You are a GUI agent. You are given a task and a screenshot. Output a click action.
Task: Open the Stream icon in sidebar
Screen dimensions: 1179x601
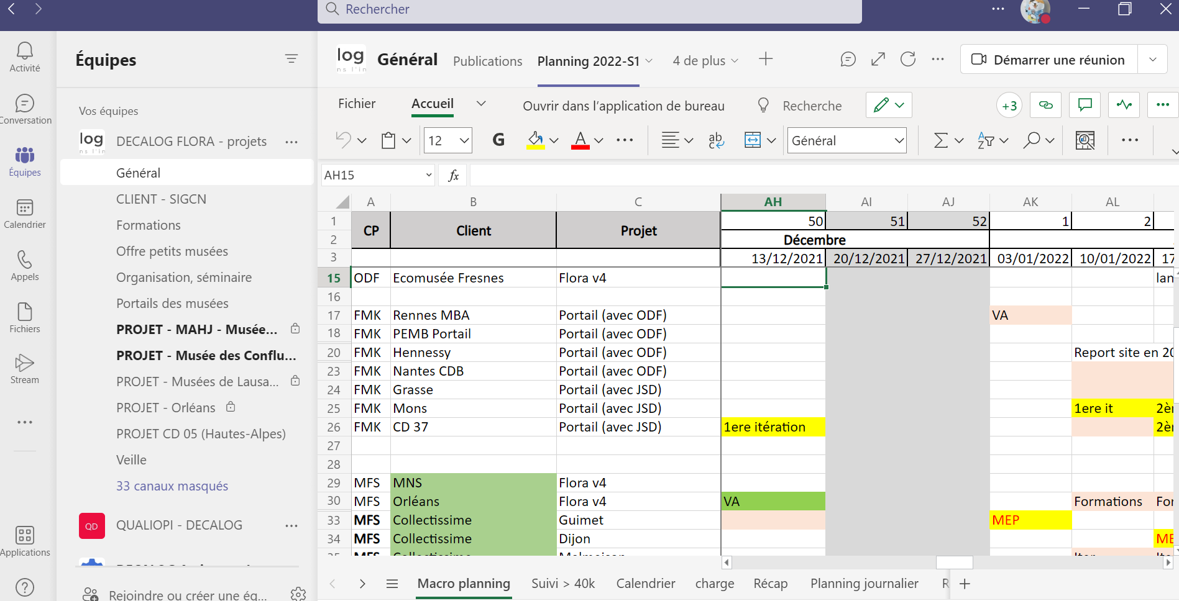click(x=25, y=369)
